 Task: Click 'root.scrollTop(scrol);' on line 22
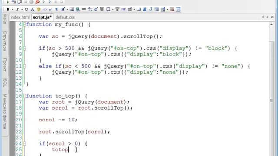pos(74,132)
